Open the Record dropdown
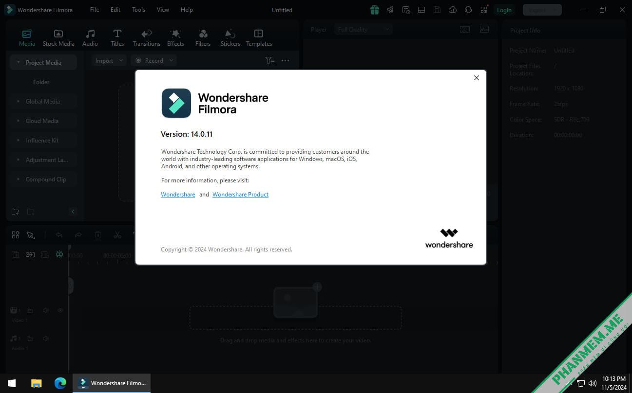The height and width of the screenshot is (393, 632). [153, 61]
